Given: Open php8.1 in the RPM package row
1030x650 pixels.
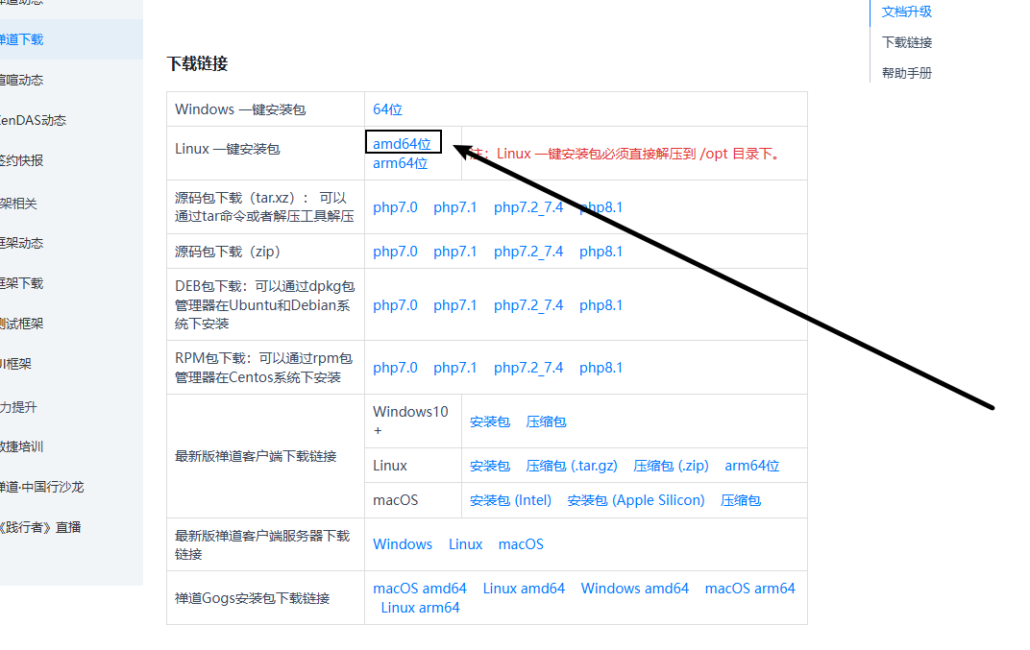Looking at the screenshot, I should coord(601,368).
